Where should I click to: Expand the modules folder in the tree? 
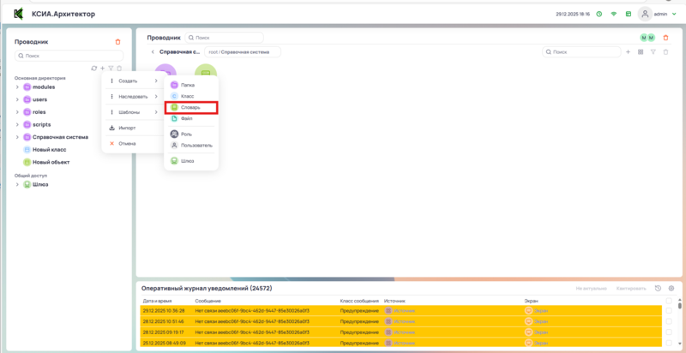[17, 87]
